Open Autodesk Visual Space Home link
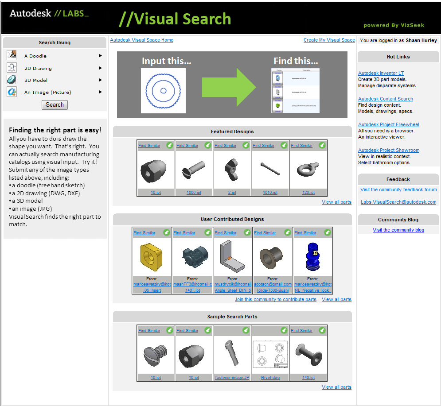The image size is (441, 406). [x=141, y=40]
